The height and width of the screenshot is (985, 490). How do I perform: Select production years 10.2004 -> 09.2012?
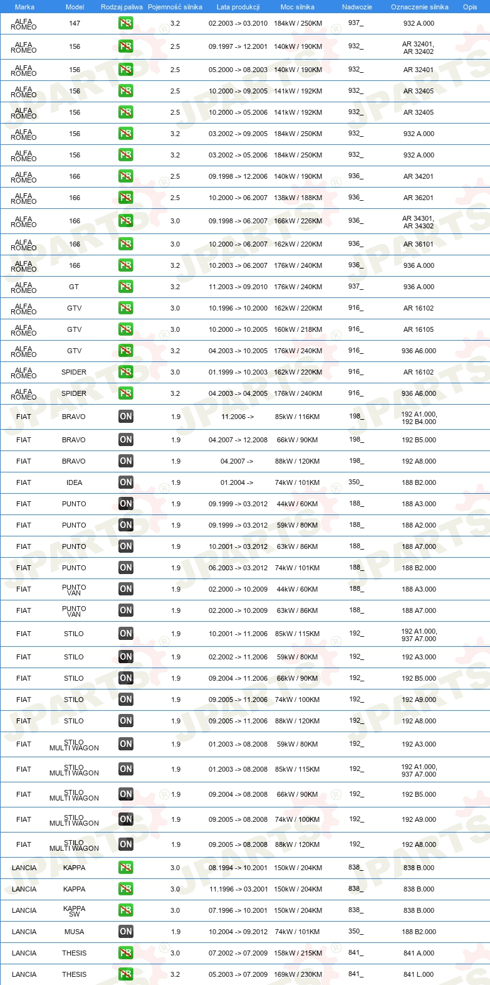click(238, 932)
